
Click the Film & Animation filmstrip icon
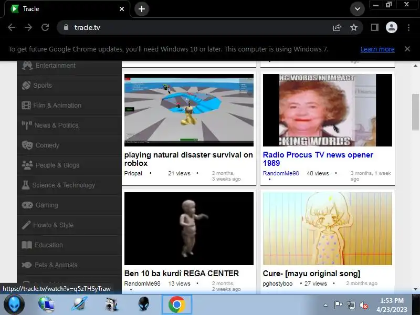coord(26,106)
